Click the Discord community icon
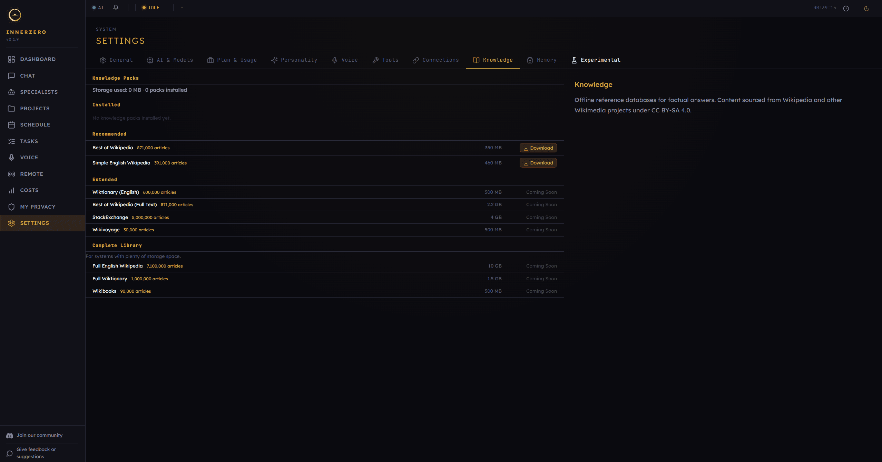The width and height of the screenshot is (882, 462). 10,436
